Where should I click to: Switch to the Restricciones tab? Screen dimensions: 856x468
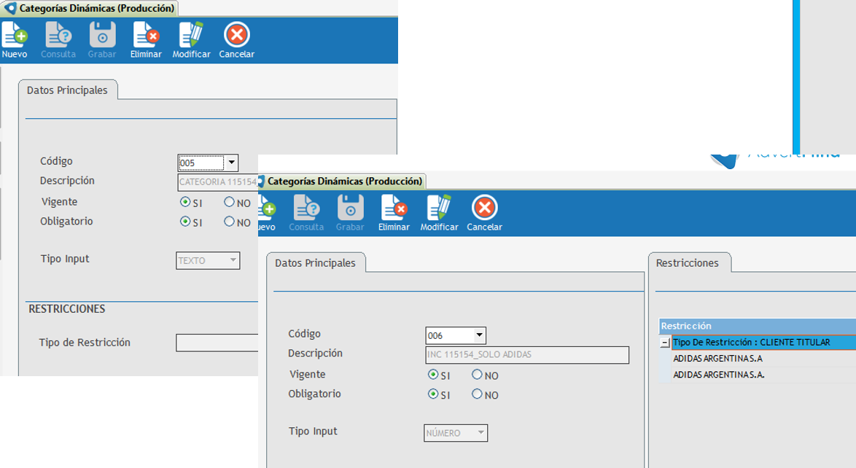[x=687, y=263]
